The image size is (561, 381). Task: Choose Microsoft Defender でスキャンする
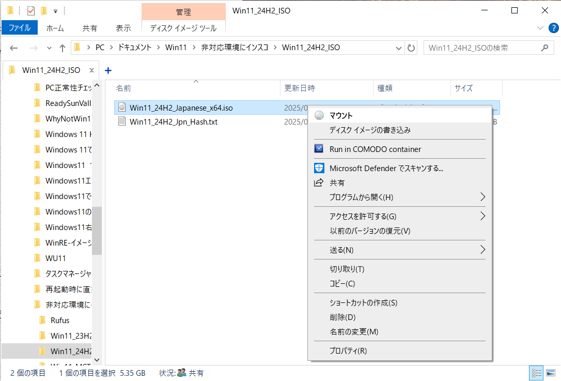coord(400,169)
